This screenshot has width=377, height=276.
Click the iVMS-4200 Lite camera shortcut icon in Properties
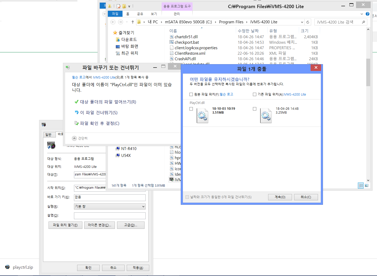pos(51,145)
